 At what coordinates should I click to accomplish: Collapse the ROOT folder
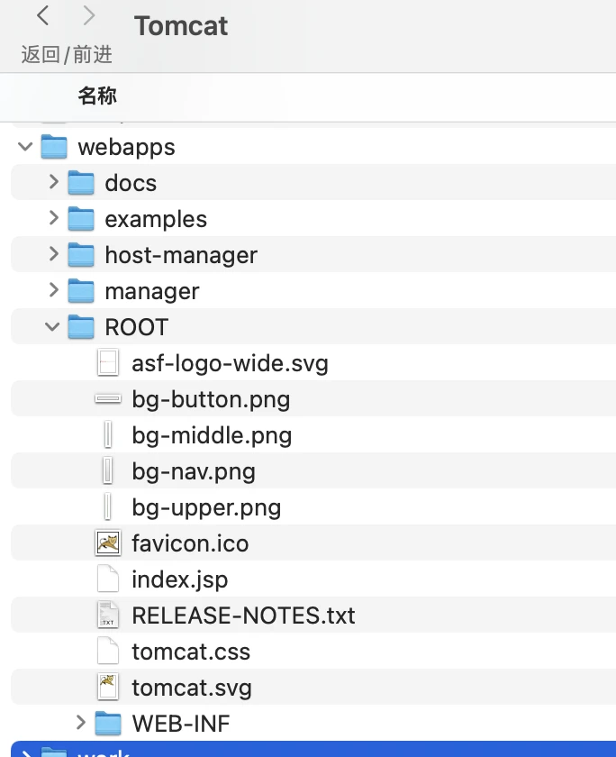[52, 327]
